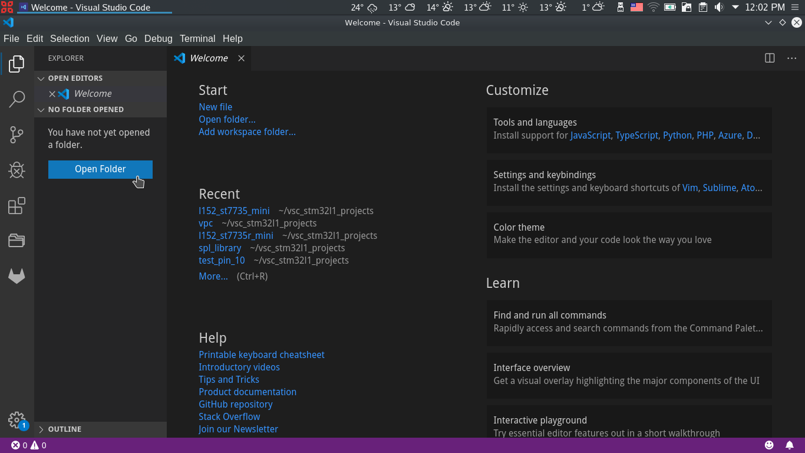The image size is (805, 453).
Task: Collapse the No Folder Opened section
Action: pyautogui.click(x=85, y=110)
